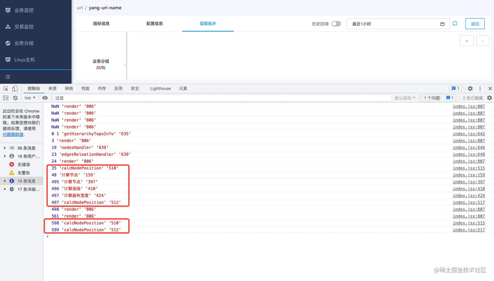The height and width of the screenshot is (281, 494).
Task: Click the eye icon for live expressions
Action: point(45,98)
